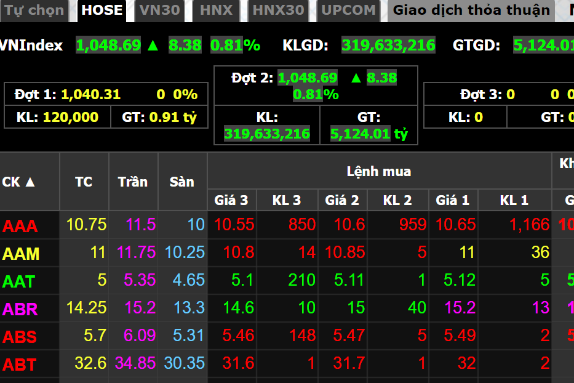Switch to Giao dịch thỏa thuận tab

point(471,10)
